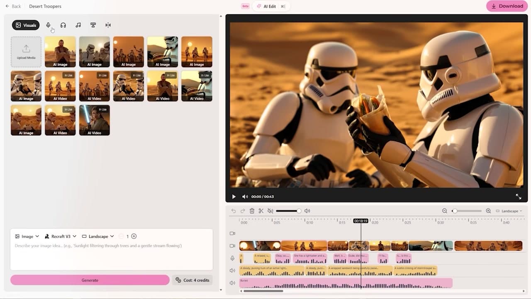Screen dimensions: 531x299
Task: Open the music notes tab
Action: (78, 25)
